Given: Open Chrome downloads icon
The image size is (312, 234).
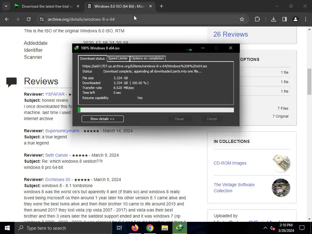Looking at the screenshot, I should click(274, 19).
